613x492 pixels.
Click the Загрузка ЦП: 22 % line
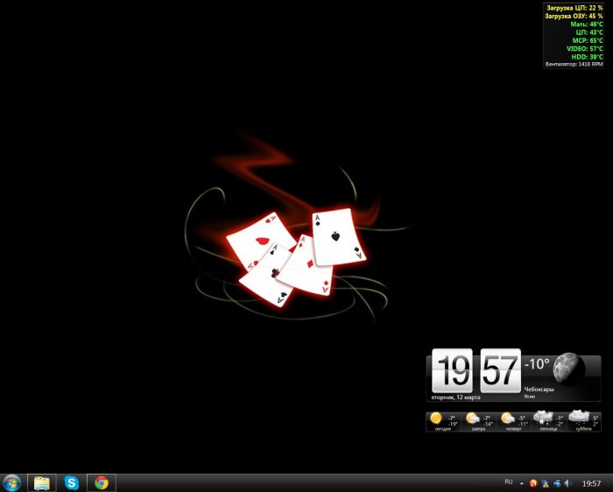click(574, 8)
